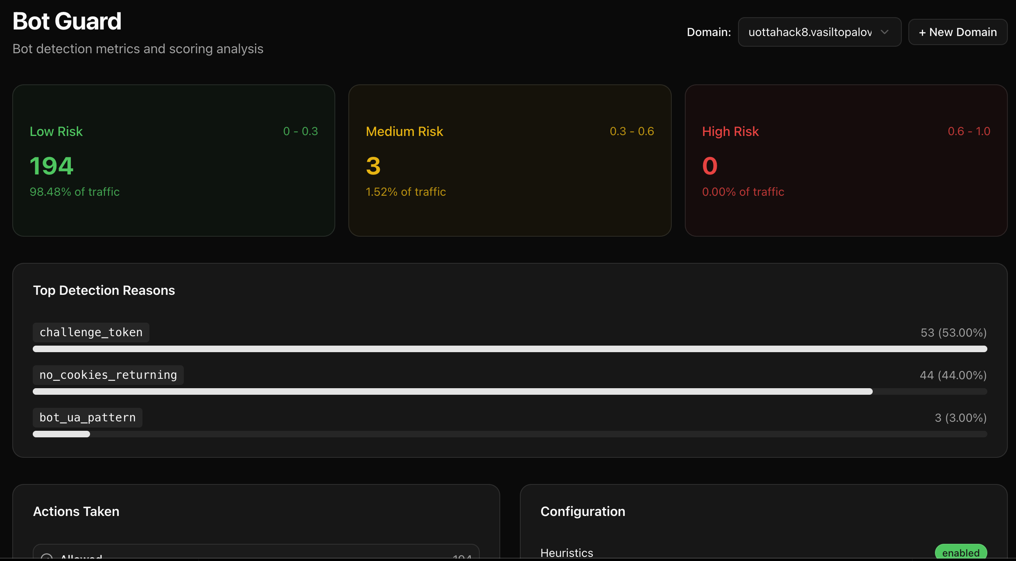Toggle the Heuristics enabled badge
This screenshot has width=1016, height=561.
coord(960,552)
